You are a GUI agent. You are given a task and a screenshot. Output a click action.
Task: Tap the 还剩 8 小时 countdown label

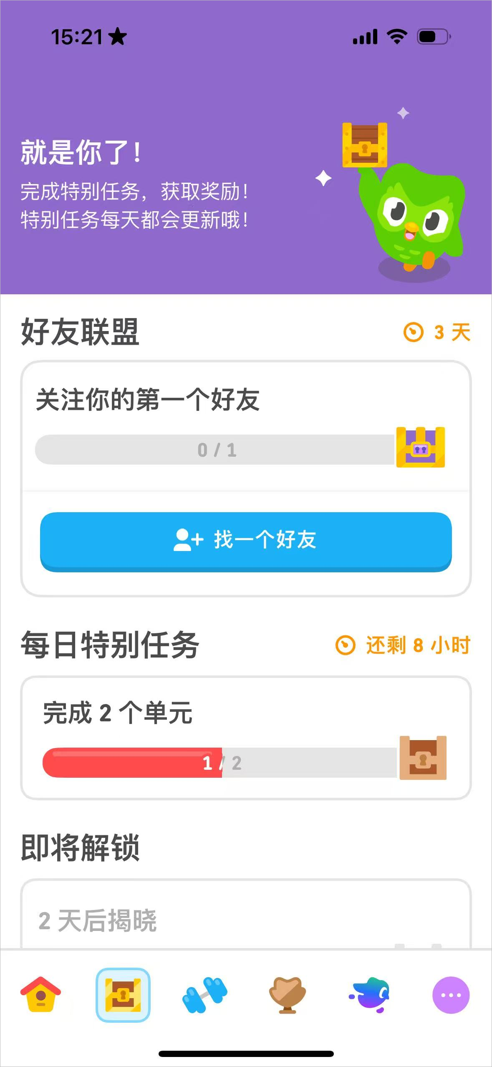click(418, 645)
